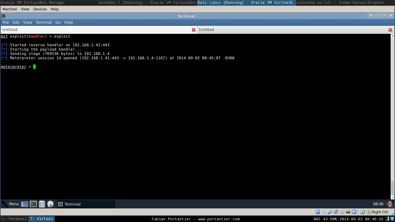Click the 'BAT 43.50%' battery status

pos(325,219)
